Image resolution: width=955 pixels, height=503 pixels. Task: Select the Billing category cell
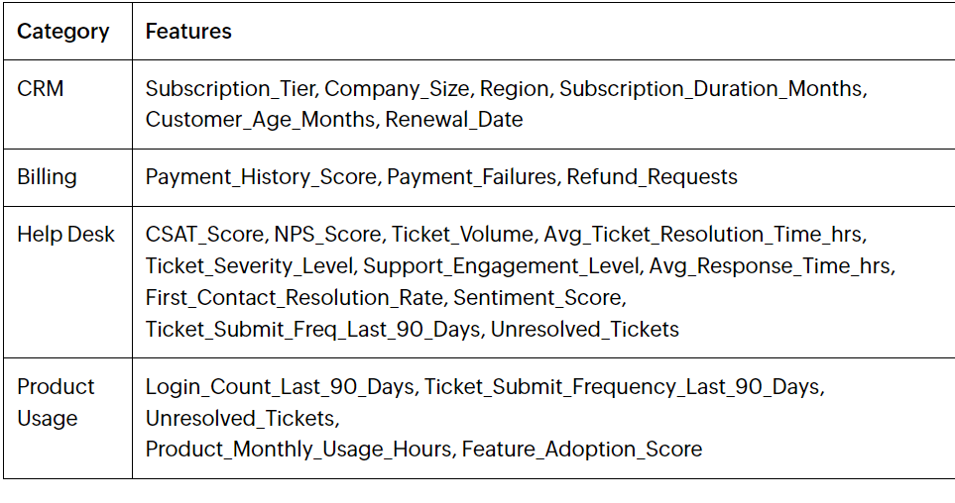tap(47, 177)
